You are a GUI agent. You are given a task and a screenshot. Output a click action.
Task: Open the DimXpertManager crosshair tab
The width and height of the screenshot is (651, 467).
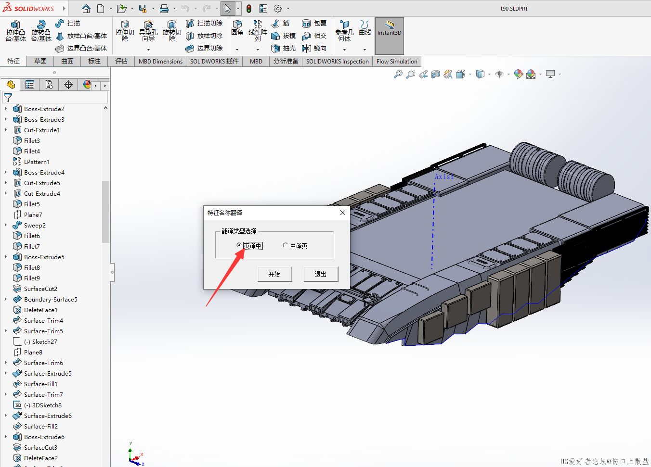68,85
